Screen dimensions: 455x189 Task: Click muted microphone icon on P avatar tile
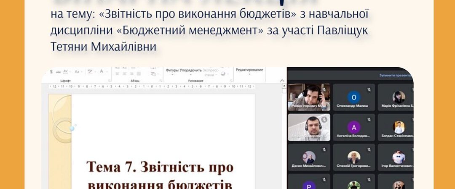324,179
